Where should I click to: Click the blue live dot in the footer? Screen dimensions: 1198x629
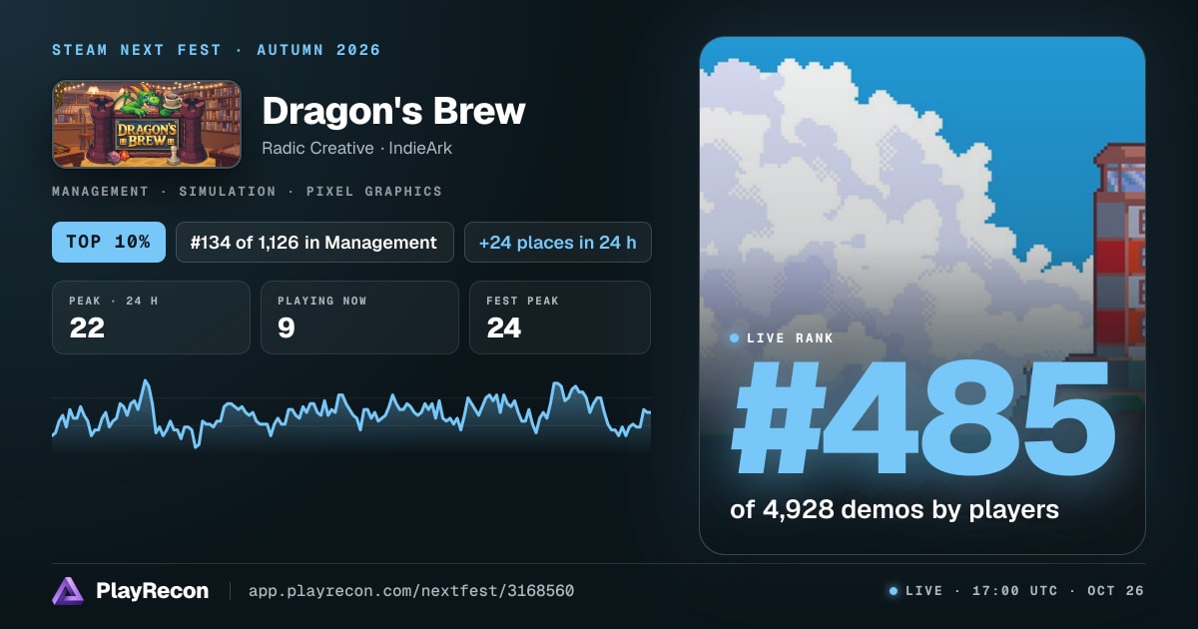click(894, 591)
